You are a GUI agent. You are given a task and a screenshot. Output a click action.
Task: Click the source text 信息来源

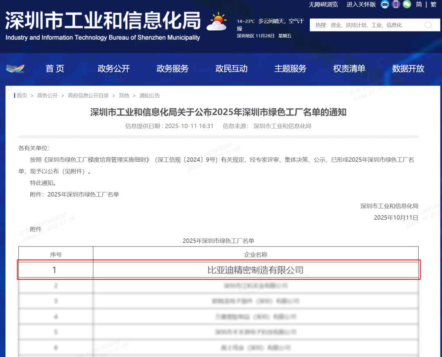point(235,126)
